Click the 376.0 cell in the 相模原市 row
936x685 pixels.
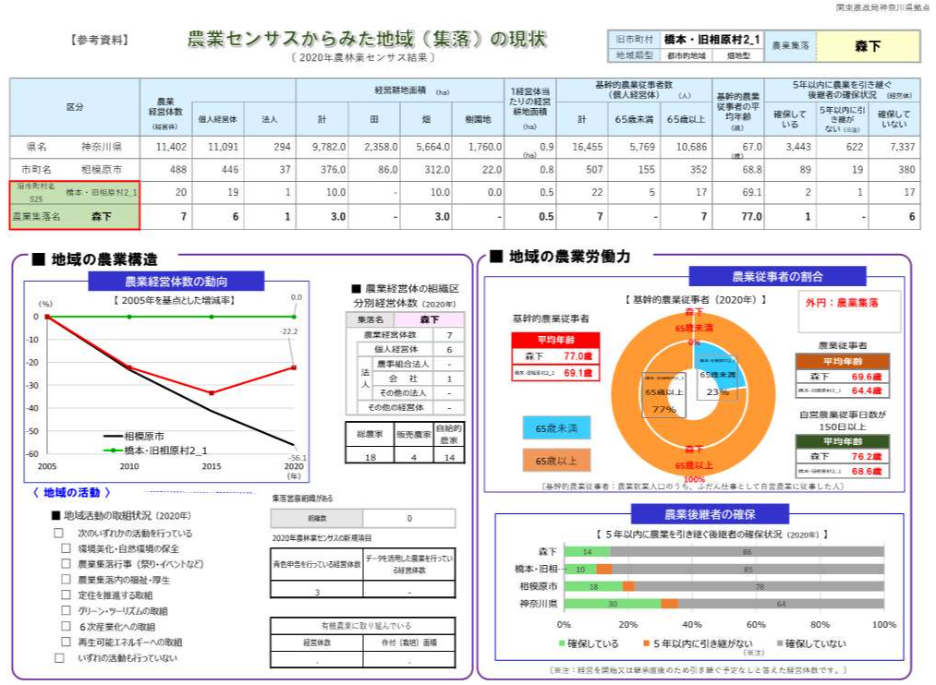click(322, 169)
